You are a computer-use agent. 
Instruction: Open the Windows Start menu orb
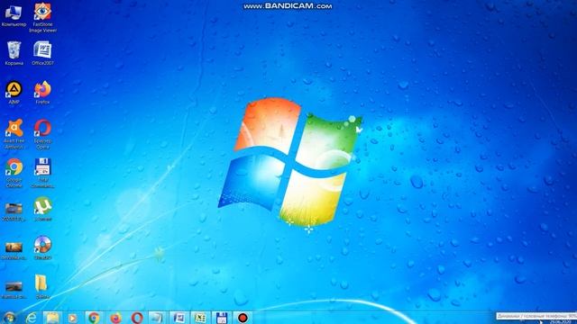click(x=9, y=318)
